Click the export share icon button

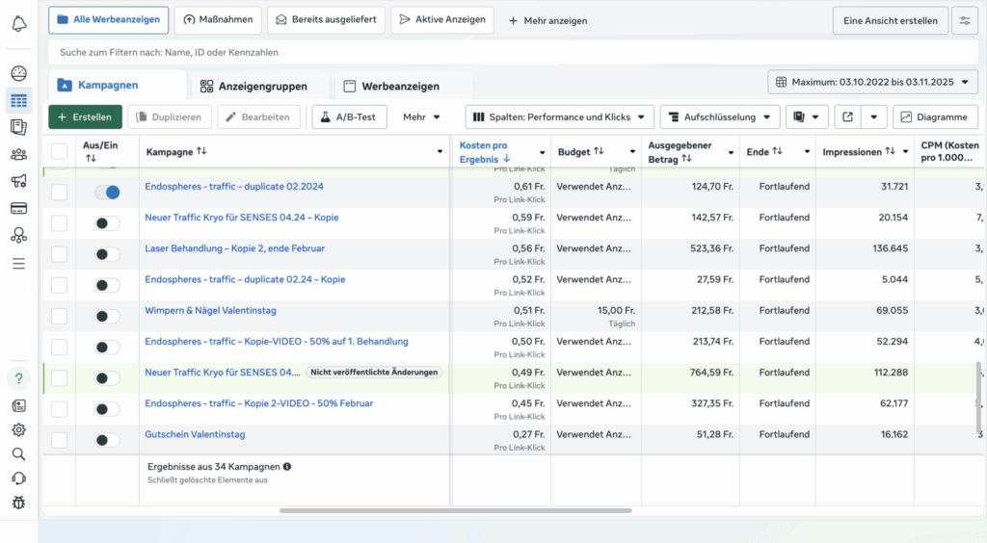pyautogui.click(x=847, y=117)
